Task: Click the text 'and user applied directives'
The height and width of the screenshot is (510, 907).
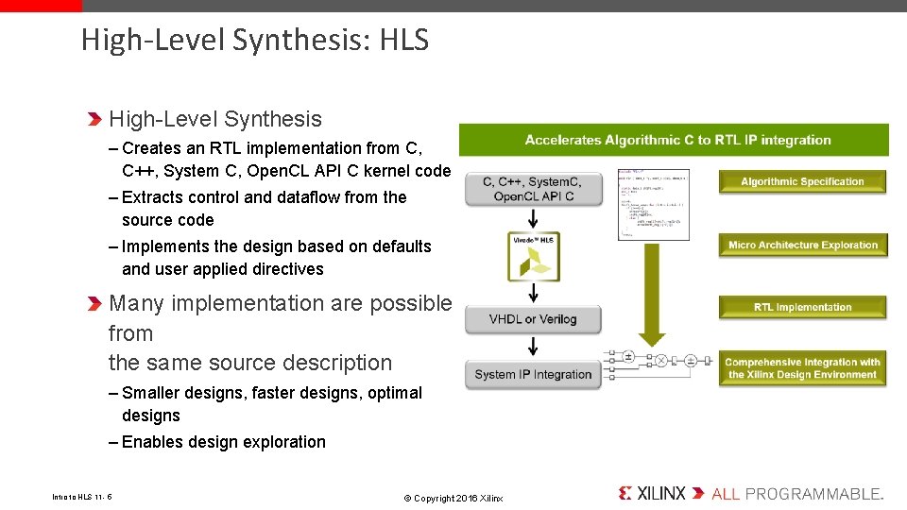Action: click(223, 269)
